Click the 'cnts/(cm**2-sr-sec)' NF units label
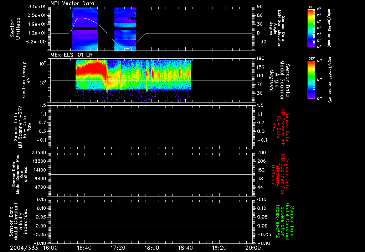365x252 pixels. click(329, 28)
